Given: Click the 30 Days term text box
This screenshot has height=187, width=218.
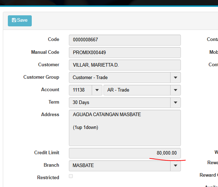Looking at the screenshot, I should [120, 103].
